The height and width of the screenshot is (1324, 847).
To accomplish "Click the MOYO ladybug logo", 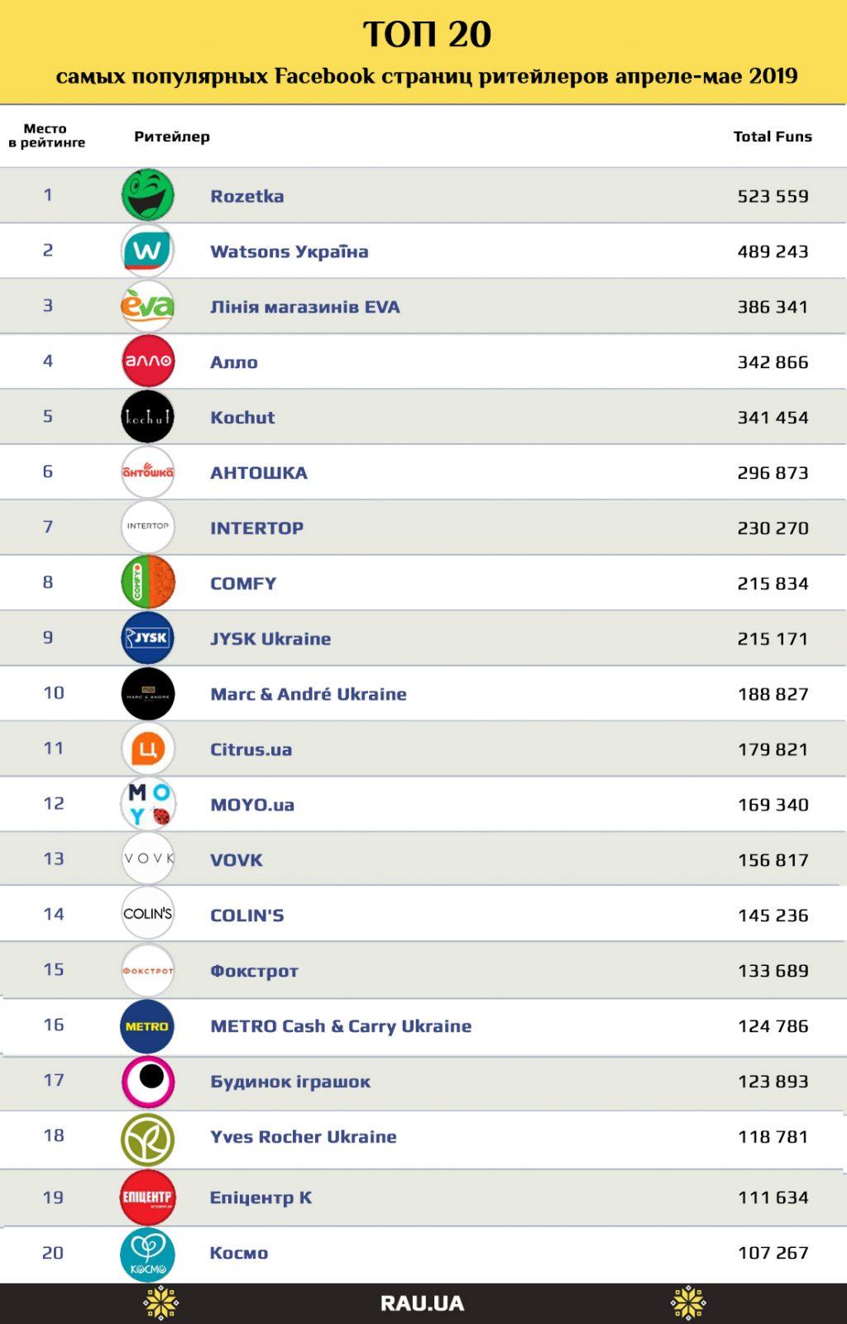I will 148,804.
